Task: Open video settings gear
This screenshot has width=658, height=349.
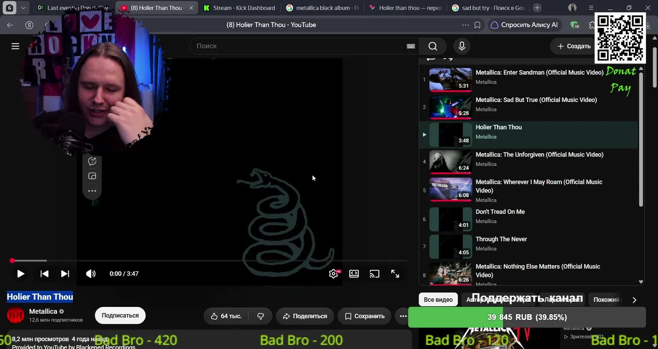Action: point(334,274)
